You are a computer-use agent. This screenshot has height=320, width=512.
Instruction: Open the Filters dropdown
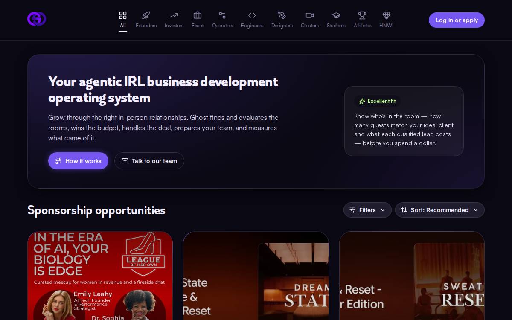pyautogui.click(x=367, y=210)
